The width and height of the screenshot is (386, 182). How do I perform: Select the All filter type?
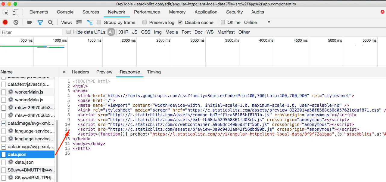[111, 32]
